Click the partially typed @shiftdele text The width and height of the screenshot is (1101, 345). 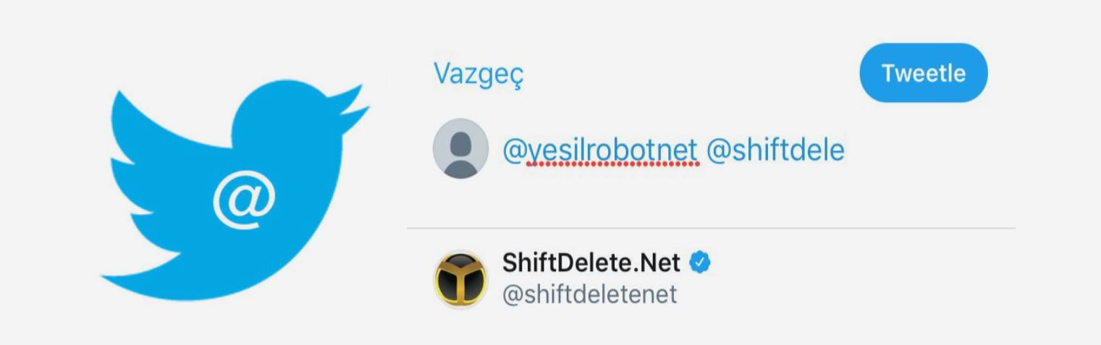click(775, 150)
